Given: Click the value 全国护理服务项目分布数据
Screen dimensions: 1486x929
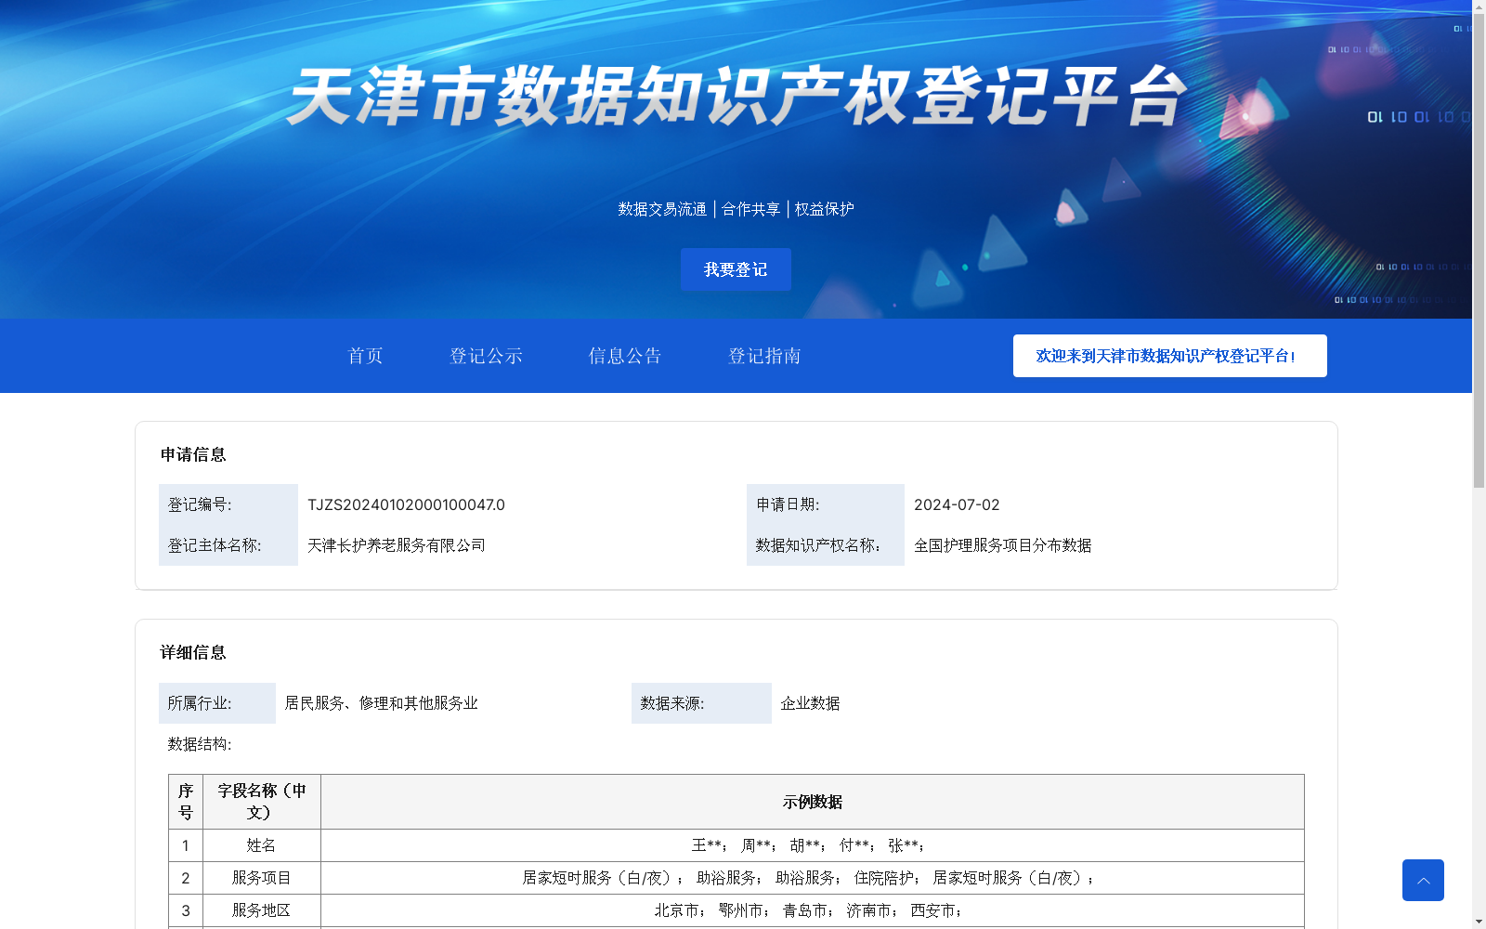Looking at the screenshot, I should 1003,545.
